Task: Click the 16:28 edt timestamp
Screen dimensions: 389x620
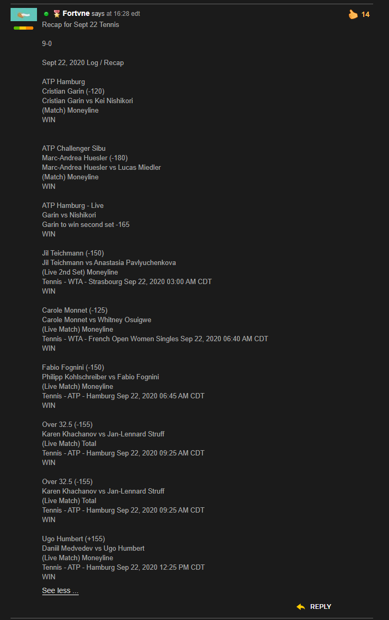Action: 127,14
